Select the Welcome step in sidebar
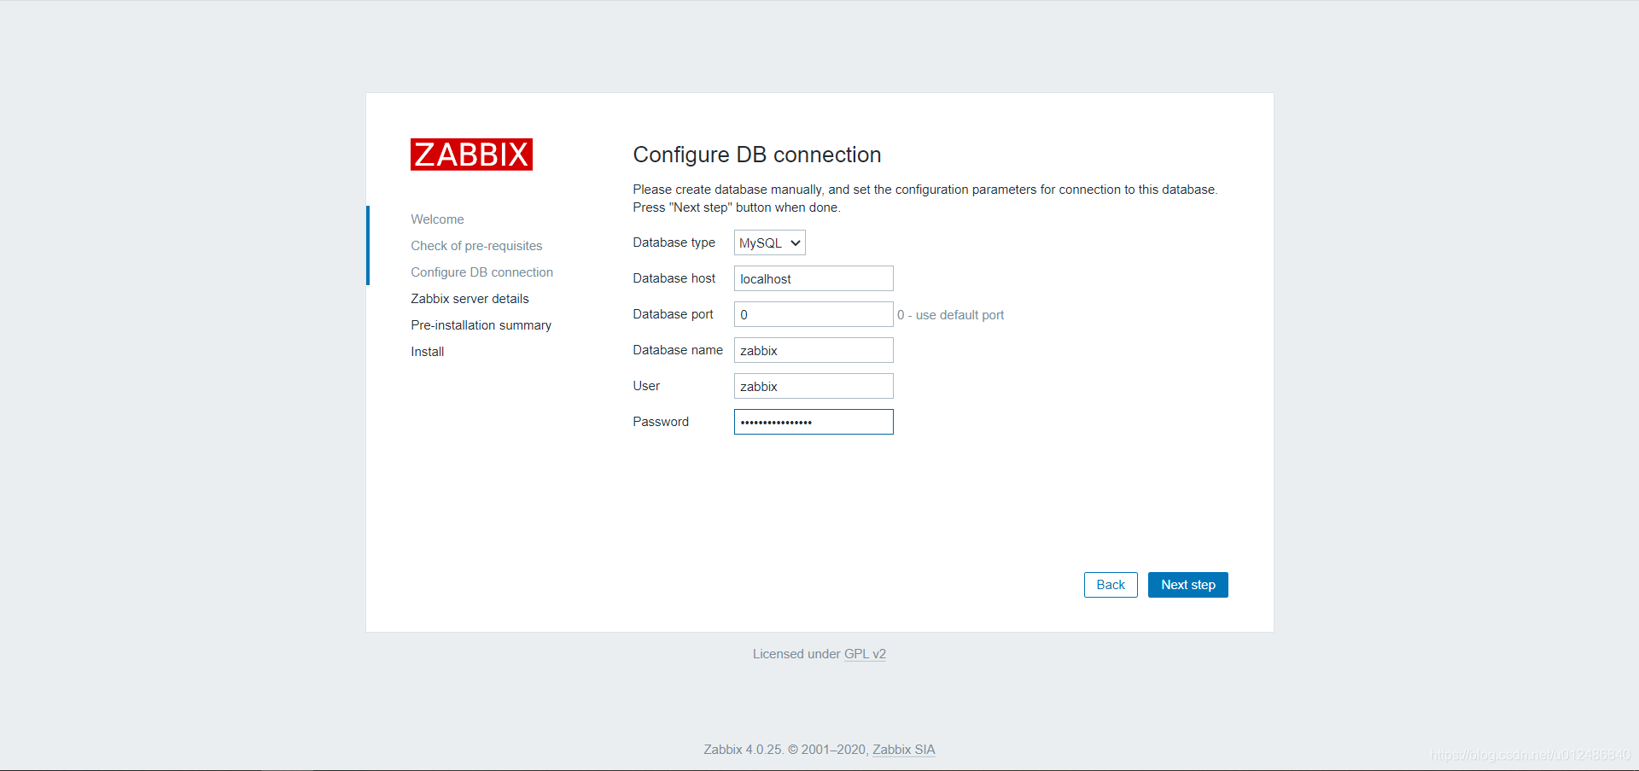 437,219
